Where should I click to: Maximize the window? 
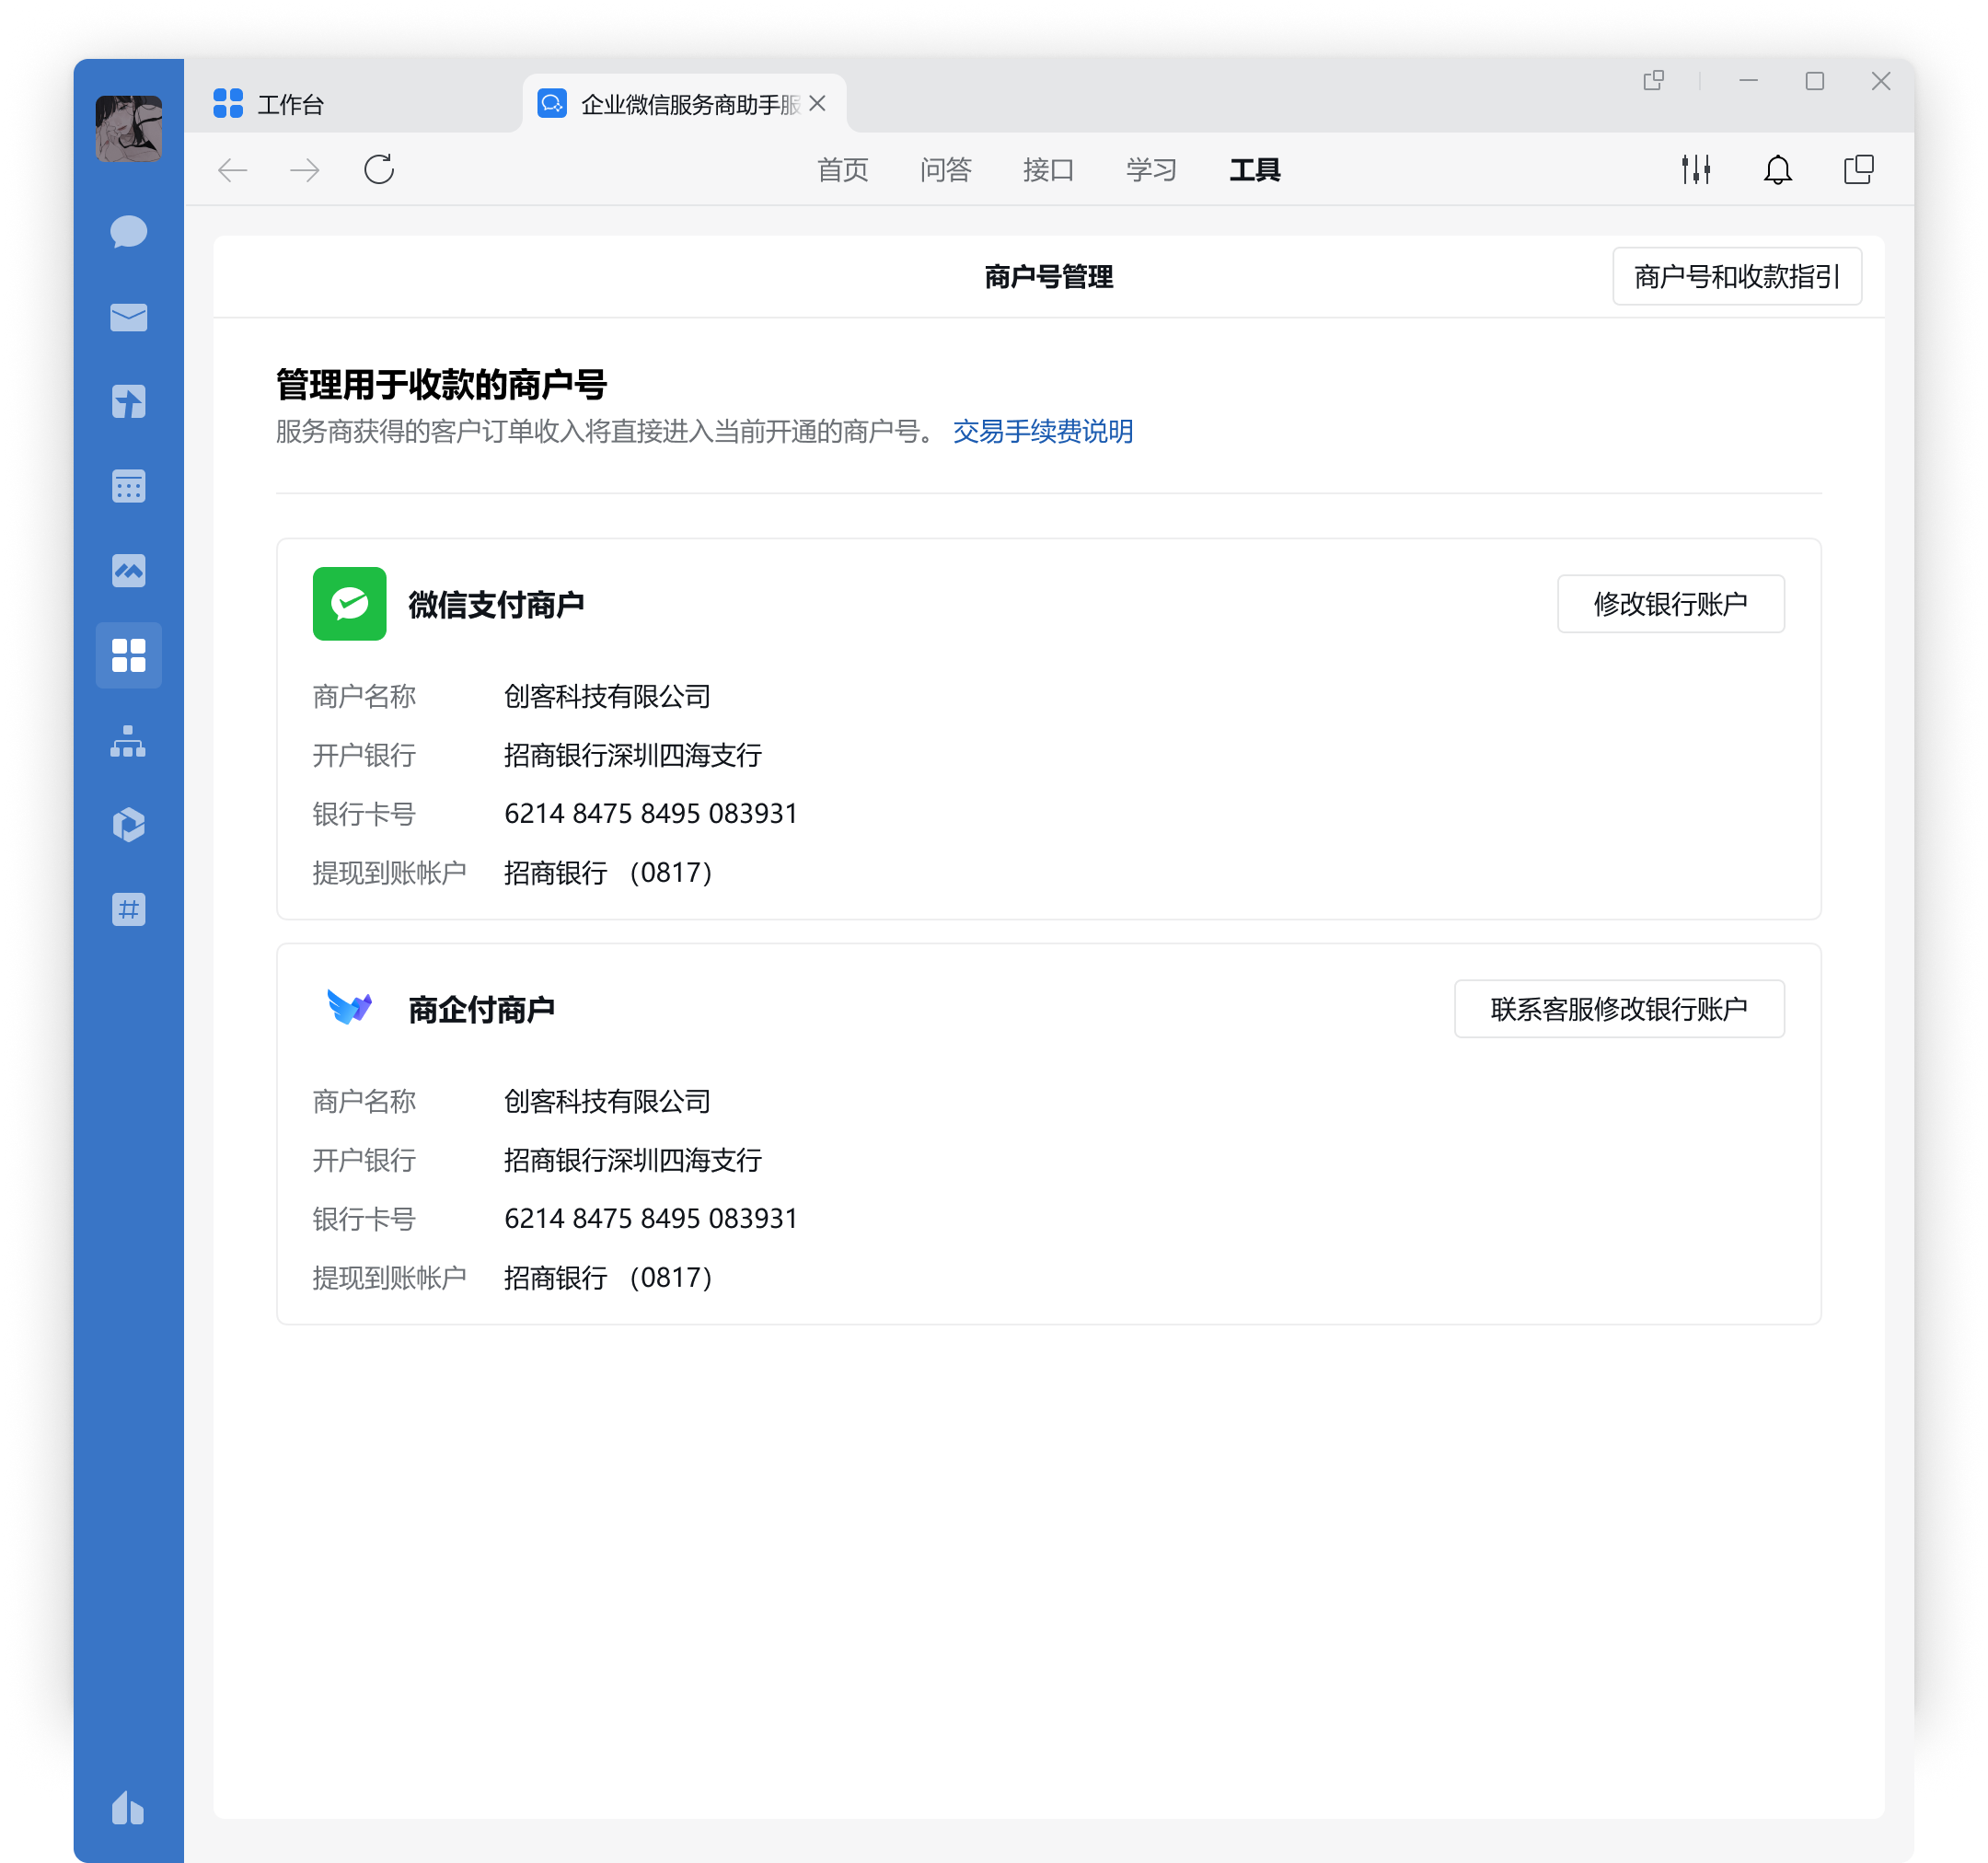[1814, 81]
